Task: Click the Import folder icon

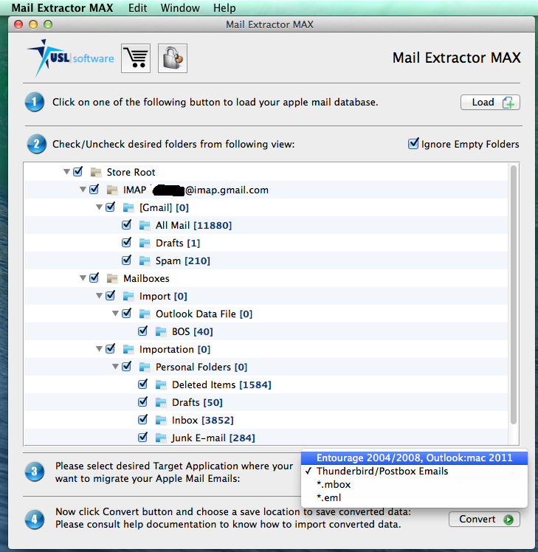Action: tap(128, 297)
